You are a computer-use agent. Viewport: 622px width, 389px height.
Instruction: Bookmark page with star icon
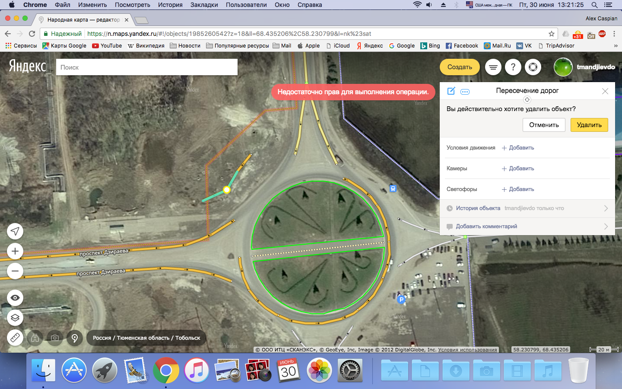(x=552, y=34)
